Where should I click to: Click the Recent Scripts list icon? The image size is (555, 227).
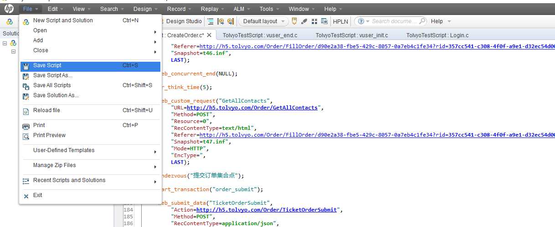tap(26, 181)
